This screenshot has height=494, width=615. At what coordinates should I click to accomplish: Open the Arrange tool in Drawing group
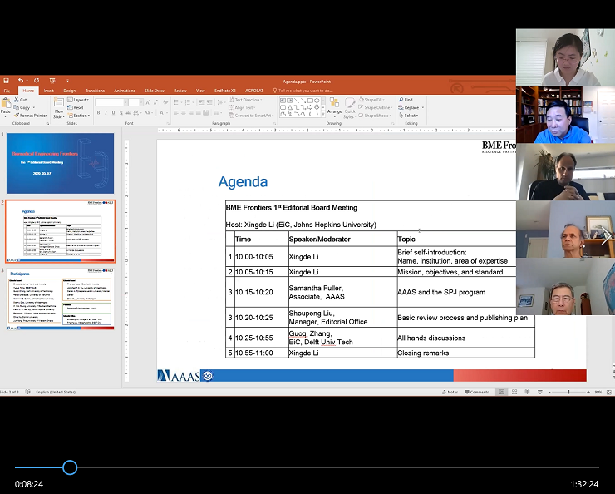[334, 106]
